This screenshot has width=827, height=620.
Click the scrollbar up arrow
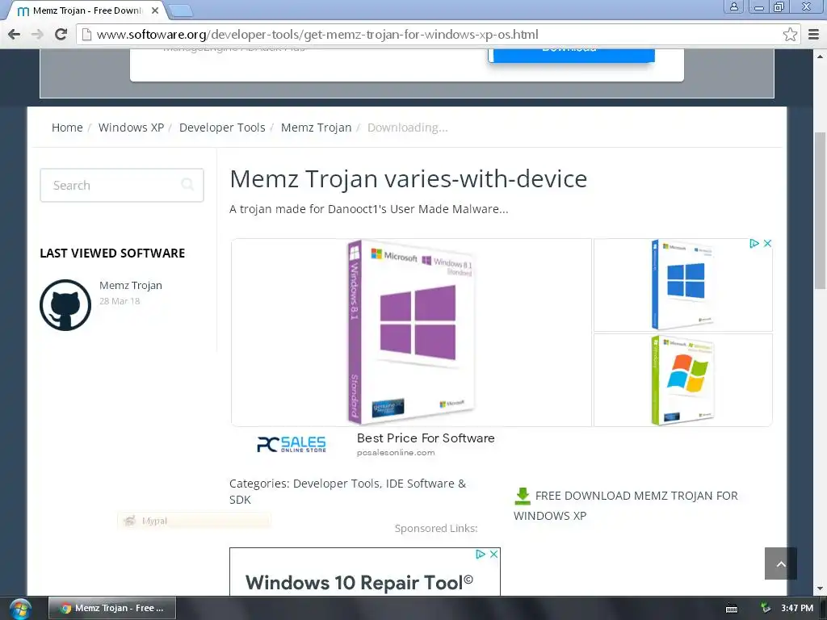(821, 56)
